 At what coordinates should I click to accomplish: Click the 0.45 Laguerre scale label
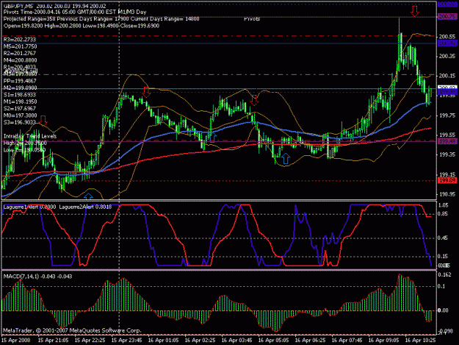(x=443, y=238)
